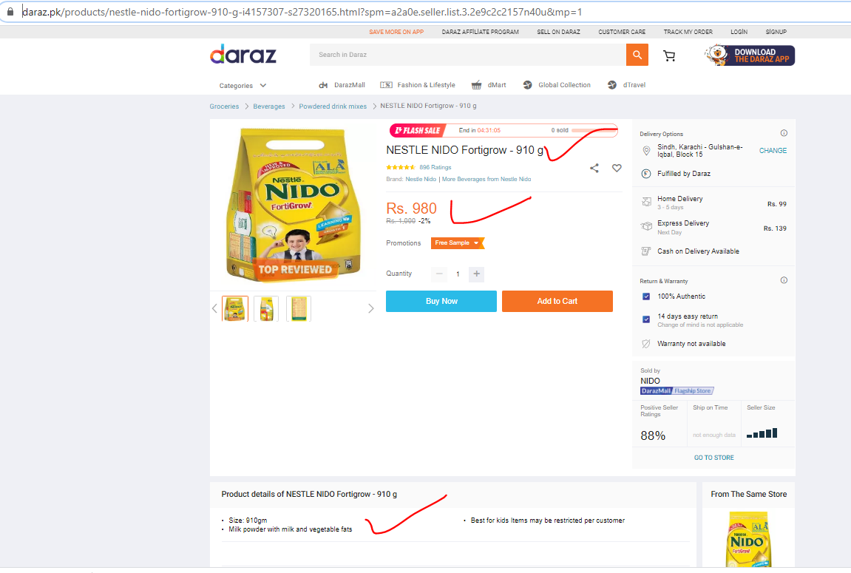Click the NIDO seller name
The height and width of the screenshot is (573, 851).
coord(650,381)
